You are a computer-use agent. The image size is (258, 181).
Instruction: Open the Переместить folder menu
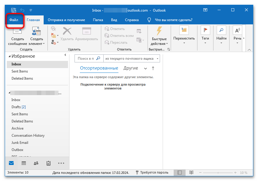(184, 35)
